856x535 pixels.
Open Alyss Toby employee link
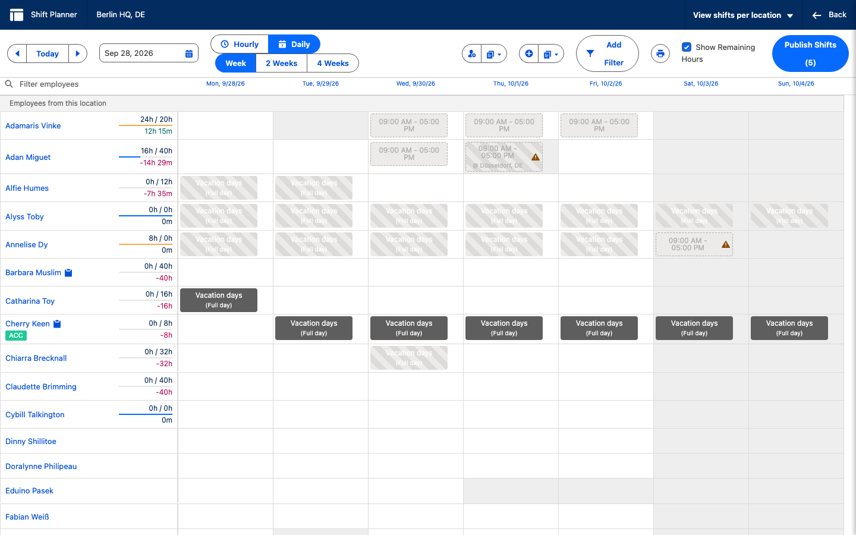25,216
